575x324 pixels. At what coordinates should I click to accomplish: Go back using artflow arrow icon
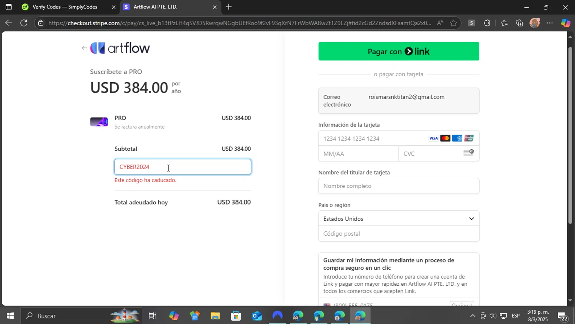pyautogui.click(x=84, y=48)
